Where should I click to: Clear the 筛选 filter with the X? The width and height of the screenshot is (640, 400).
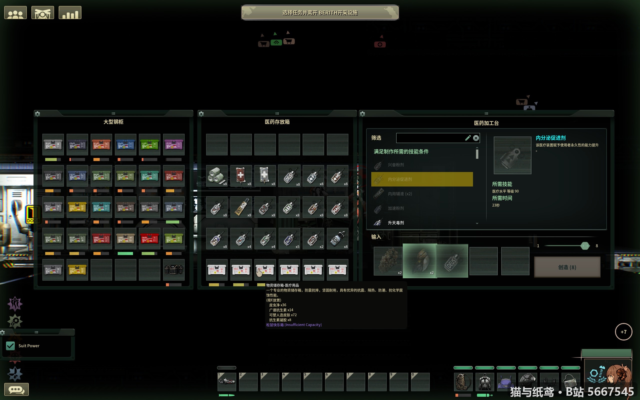pyautogui.click(x=476, y=138)
